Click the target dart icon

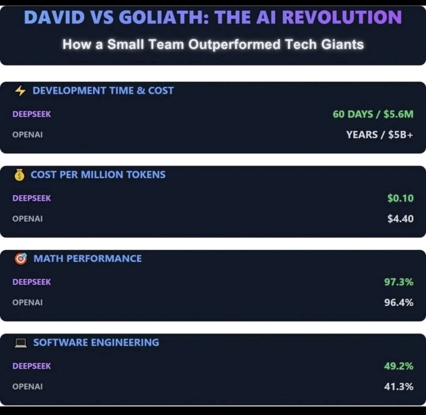tap(21, 259)
